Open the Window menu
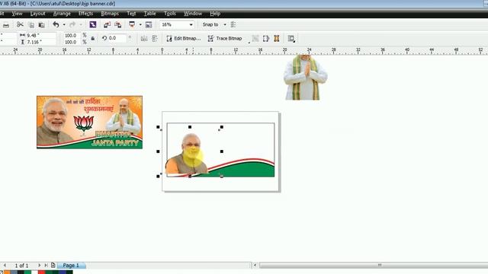 pos(193,14)
